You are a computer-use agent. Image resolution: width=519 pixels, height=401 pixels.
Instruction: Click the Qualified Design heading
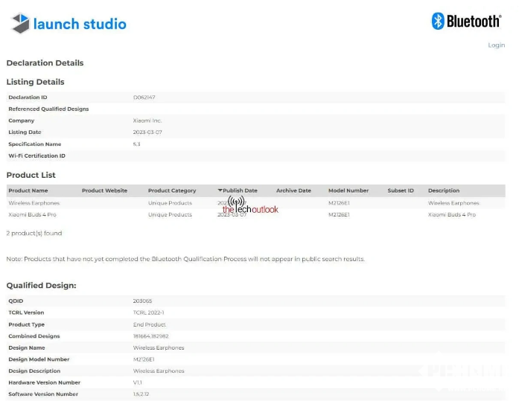(x=42, y=285)
